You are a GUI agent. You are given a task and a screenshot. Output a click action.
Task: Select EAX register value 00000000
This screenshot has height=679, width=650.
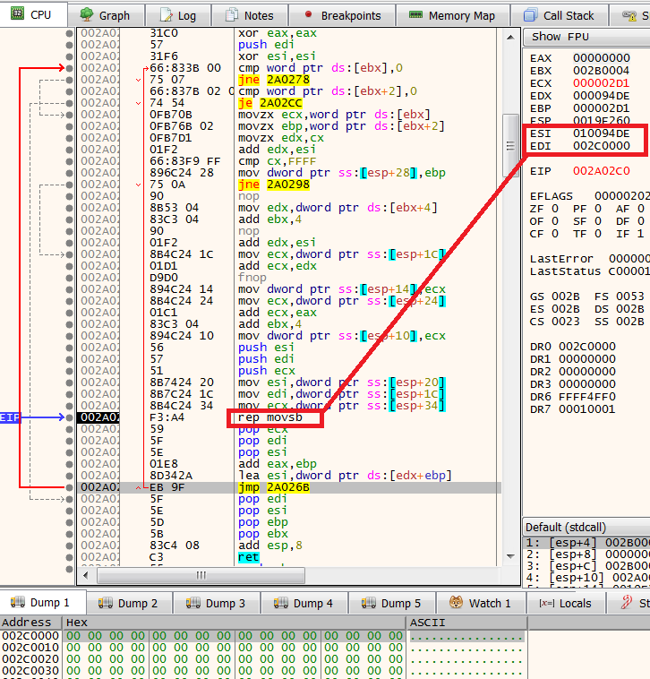tap(602, 58)
